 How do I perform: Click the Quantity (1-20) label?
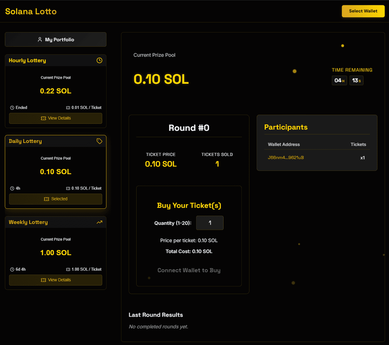[173, 223]
